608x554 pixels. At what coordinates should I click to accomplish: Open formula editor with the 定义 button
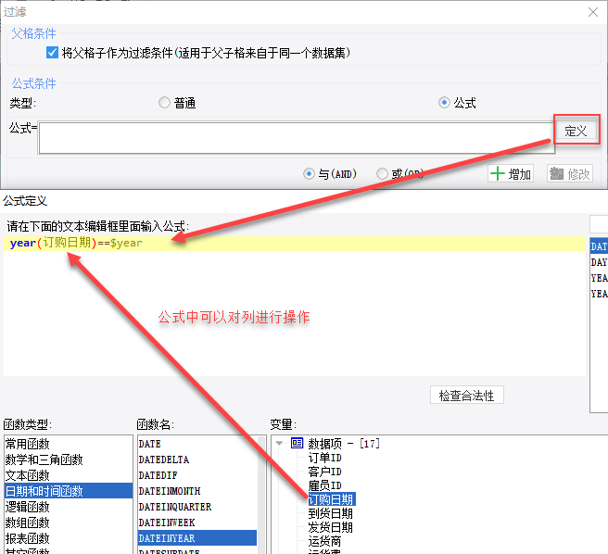[x=576, y=131]
